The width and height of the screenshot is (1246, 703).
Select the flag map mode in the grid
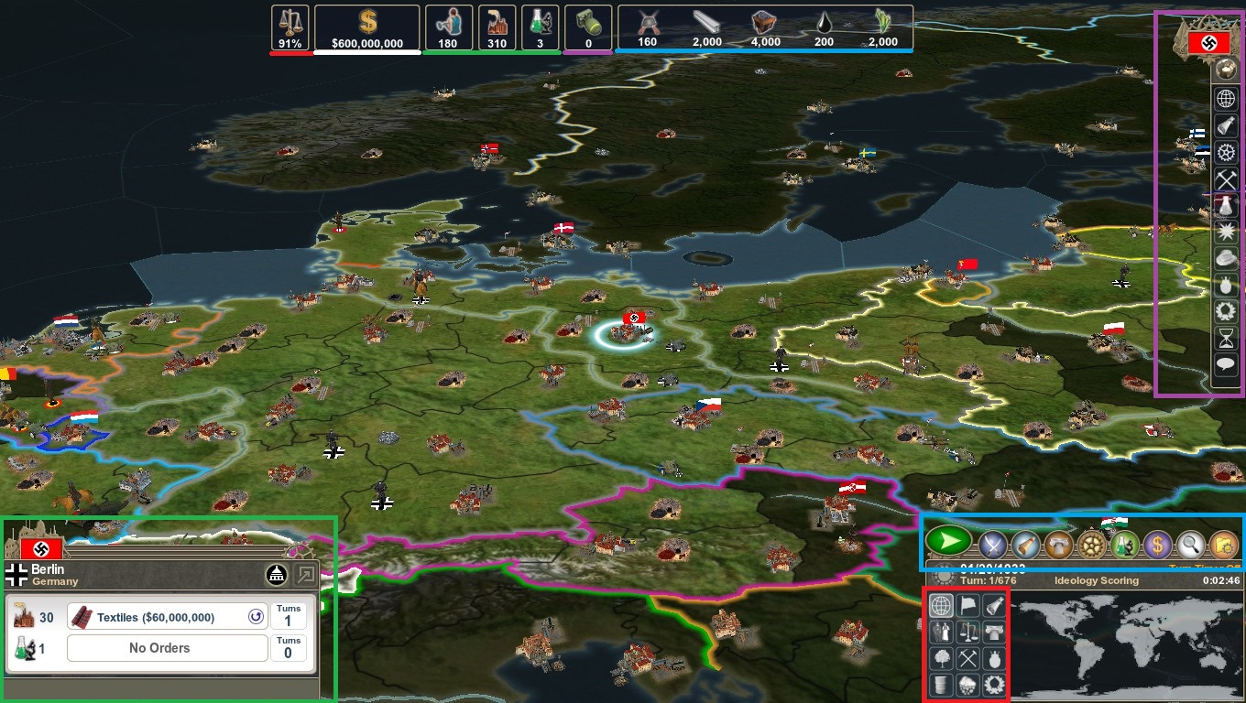click(x=967, y=605)
